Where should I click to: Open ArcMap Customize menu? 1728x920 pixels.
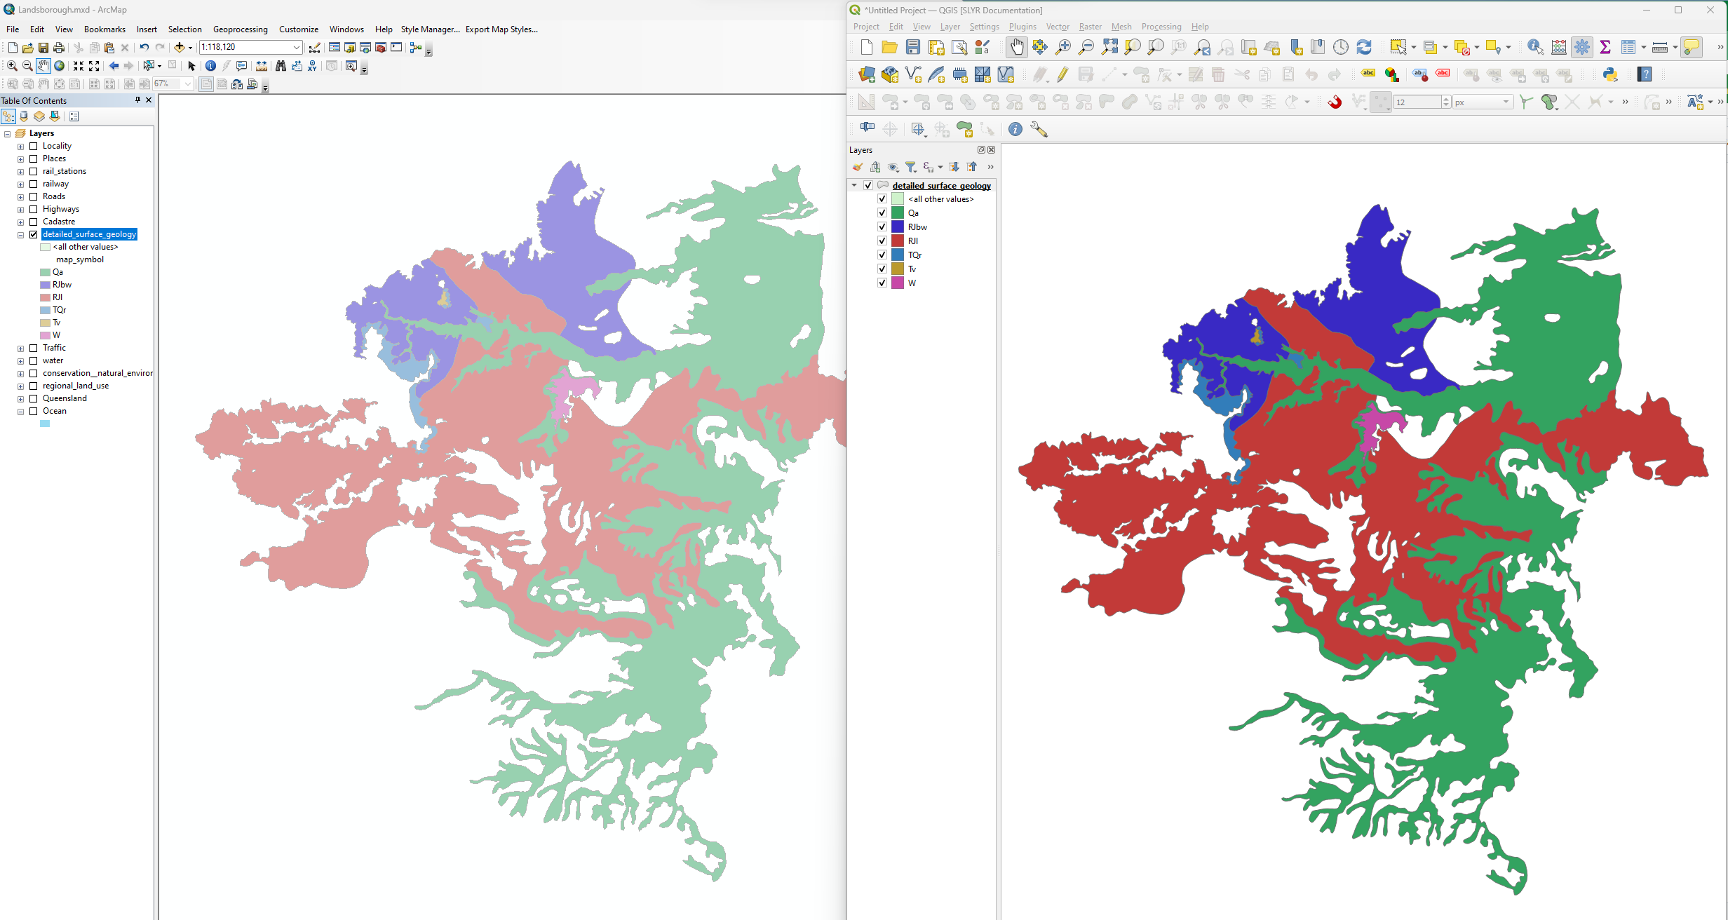coord(298,29)
